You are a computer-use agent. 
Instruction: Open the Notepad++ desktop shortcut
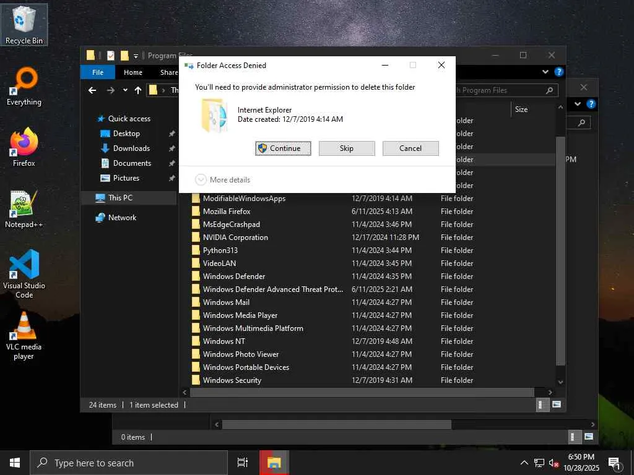click(24, 209)
